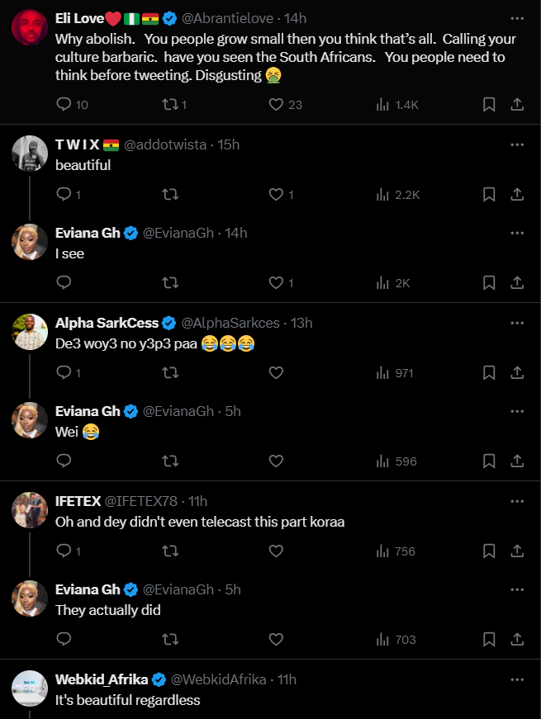
Task: Repost Eviana Gh's 'Wei' reply
Action: pos(170,461)
